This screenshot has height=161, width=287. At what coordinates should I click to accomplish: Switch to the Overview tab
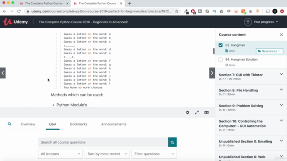tap(28, 124)
